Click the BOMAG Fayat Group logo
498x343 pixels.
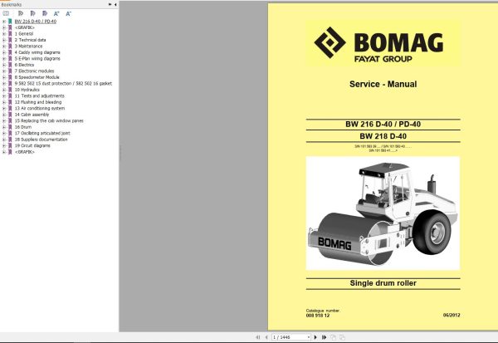point(383,43)
